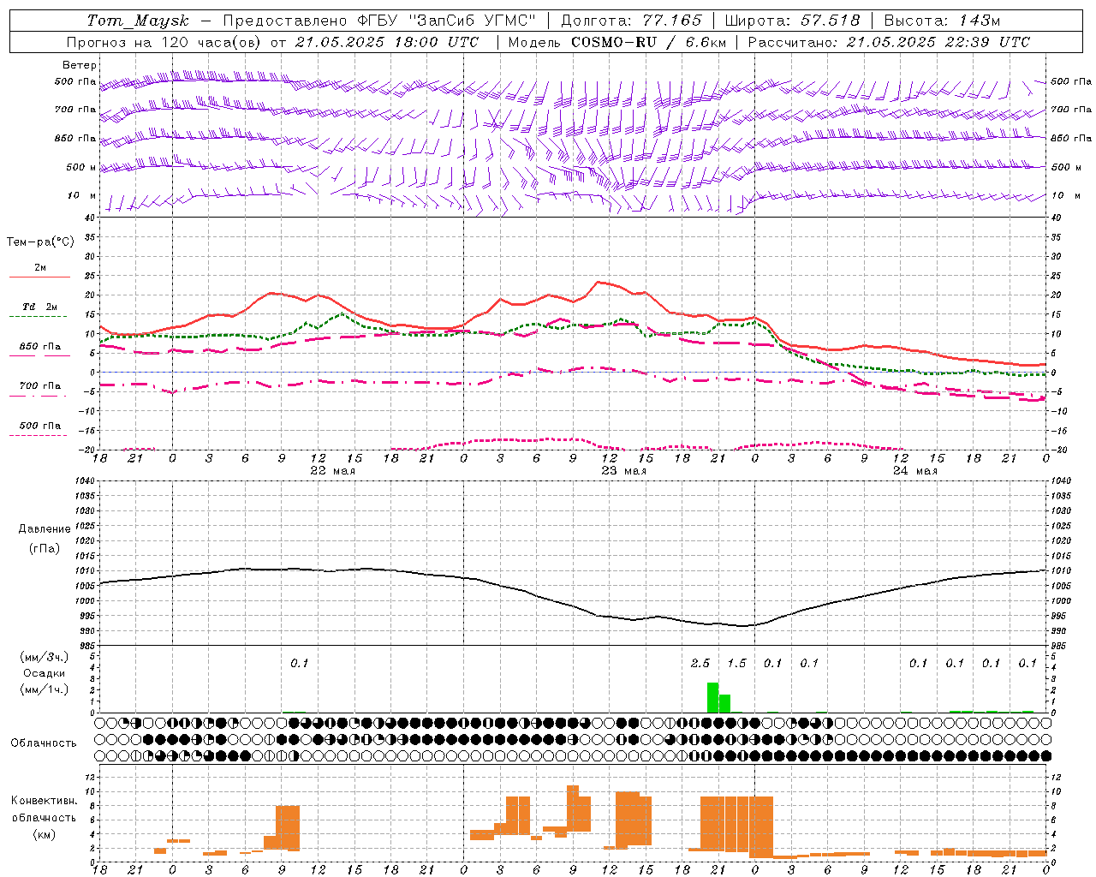The image size is (1096, 877).
Task: Click the Широта: 57.518 value
Action: pyautogui.click(x=792, y=21)
